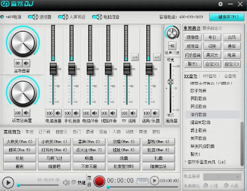Click the 结婚吧 effect button
Screen dimensions: 247x191
coord(54,167)
